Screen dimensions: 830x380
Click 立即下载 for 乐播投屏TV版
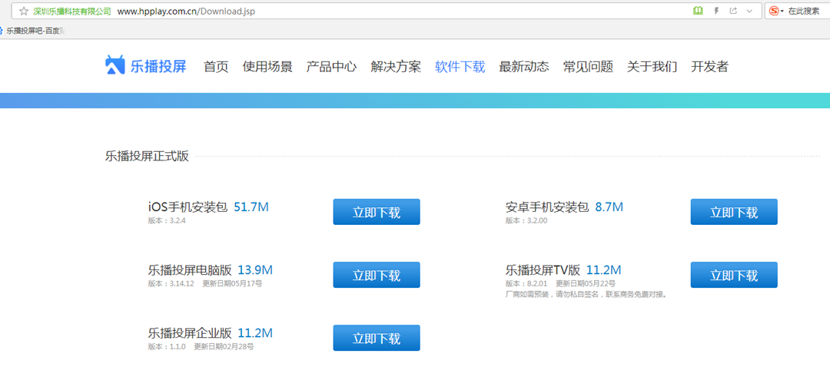click(x=734, y=275)
